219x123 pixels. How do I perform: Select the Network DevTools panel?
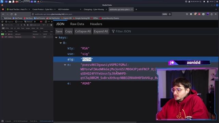tap(28, 22)
